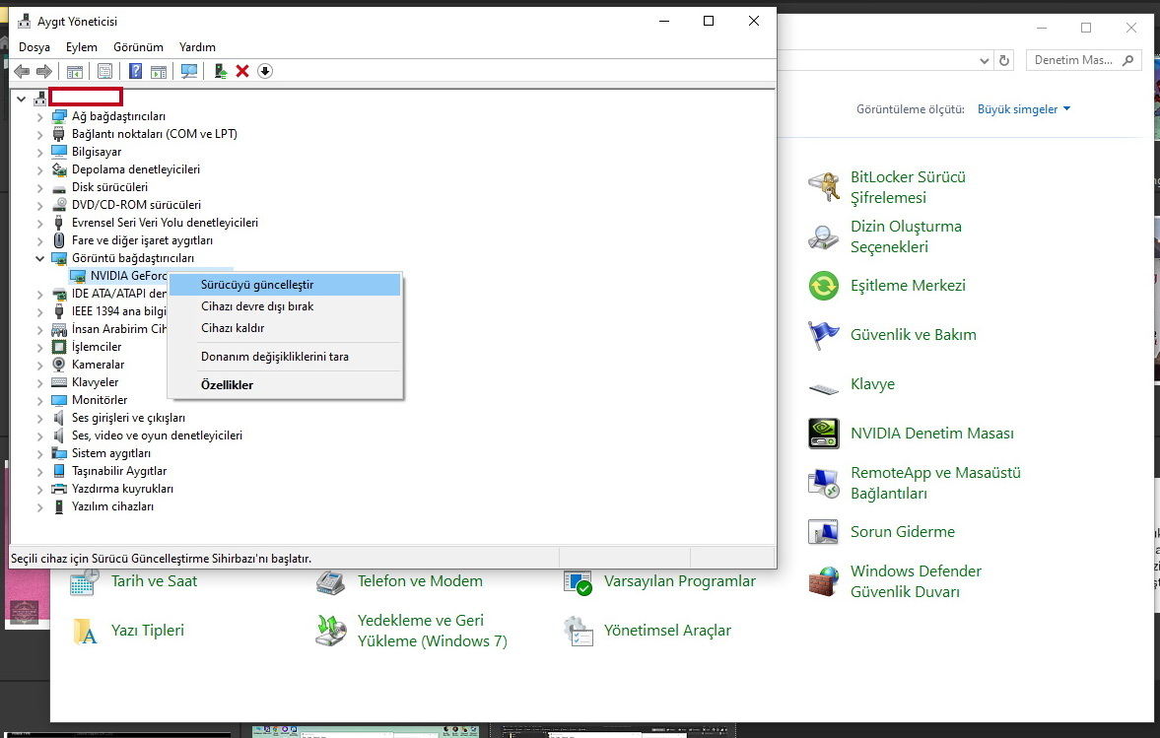
Task: Open the Yardım menu
Action: pyautogui.click(x=197, y=47)
